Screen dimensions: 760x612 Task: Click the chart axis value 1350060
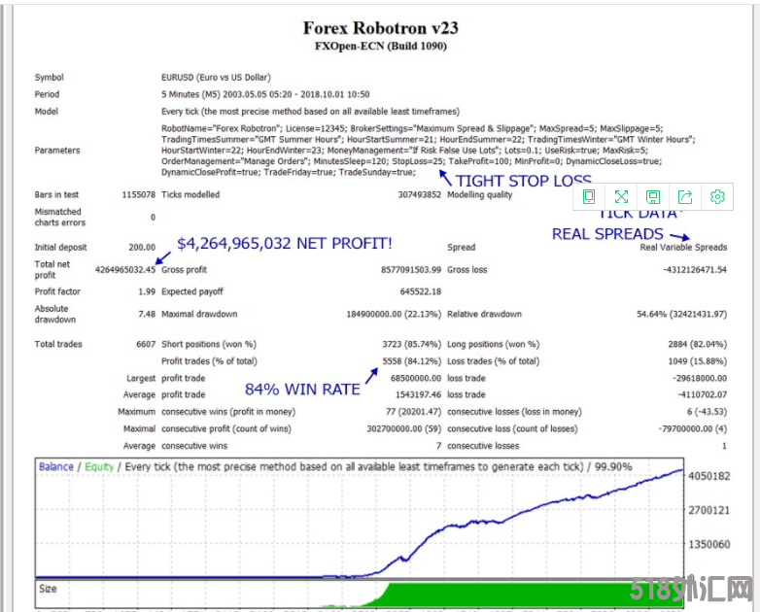(708, 544)
